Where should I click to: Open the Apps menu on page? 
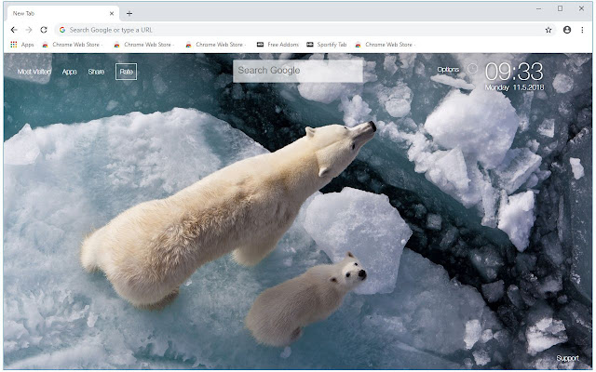point(70,72)
